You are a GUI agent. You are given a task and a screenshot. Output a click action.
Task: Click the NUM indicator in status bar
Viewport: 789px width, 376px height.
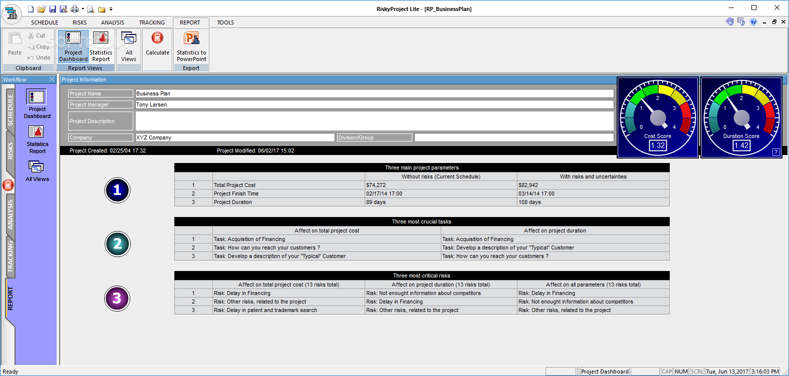[681, 371]
